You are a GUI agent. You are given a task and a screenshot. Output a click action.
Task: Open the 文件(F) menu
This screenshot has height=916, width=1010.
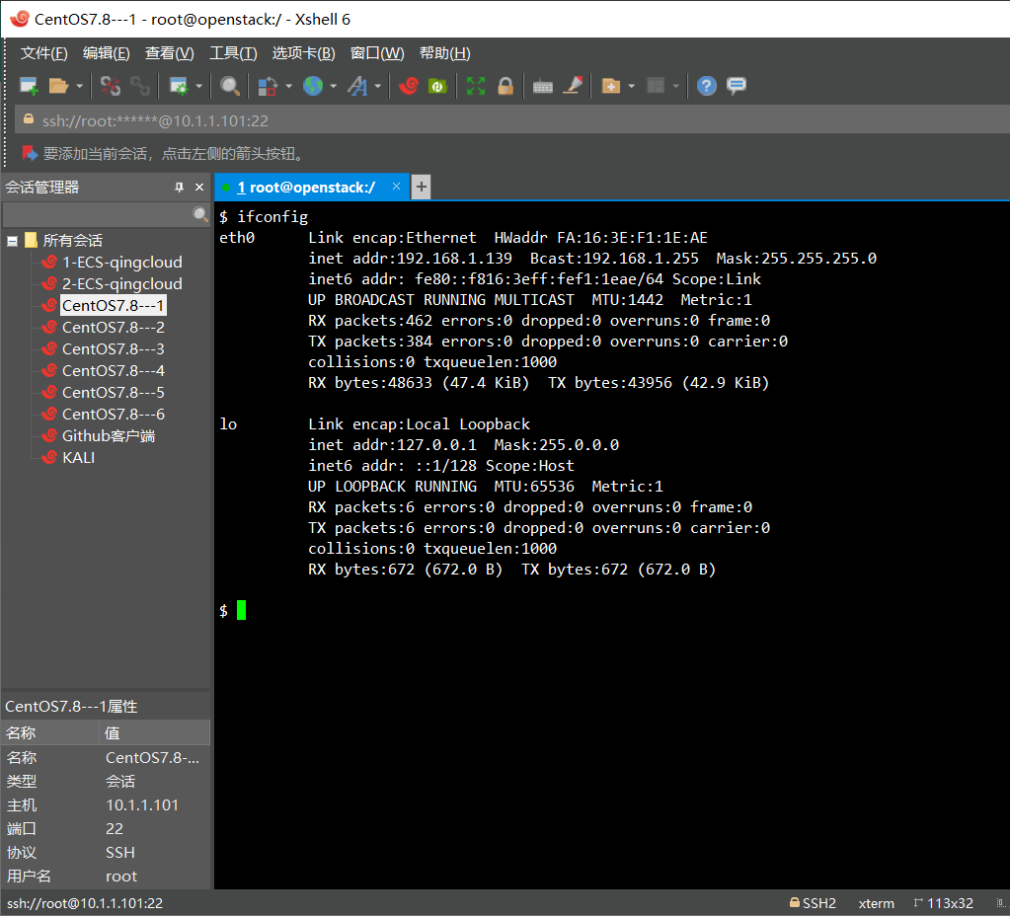point(44,53)
